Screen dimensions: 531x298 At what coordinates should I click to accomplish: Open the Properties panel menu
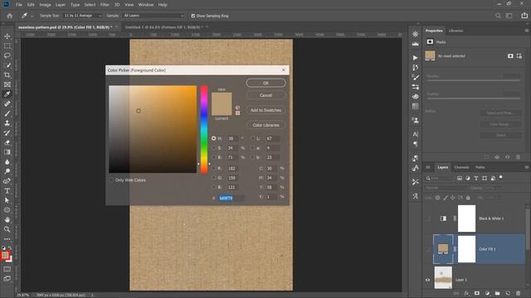pyautogui.click(x=527, y=31)
